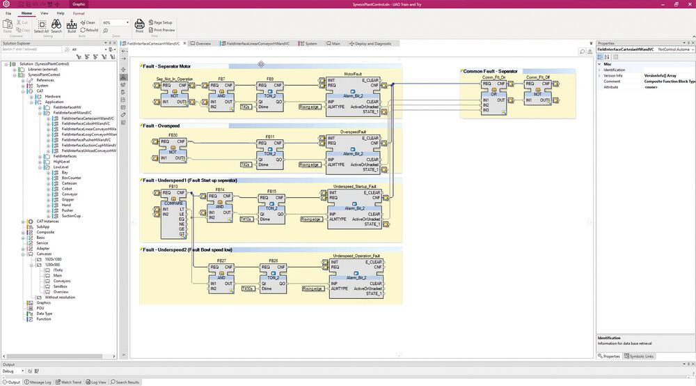Click Page Setup button
696x386 pixels.
coord(160,22)
